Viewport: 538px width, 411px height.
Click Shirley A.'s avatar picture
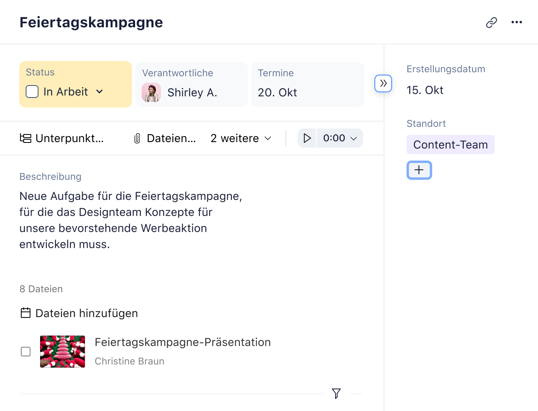point(152,93)
